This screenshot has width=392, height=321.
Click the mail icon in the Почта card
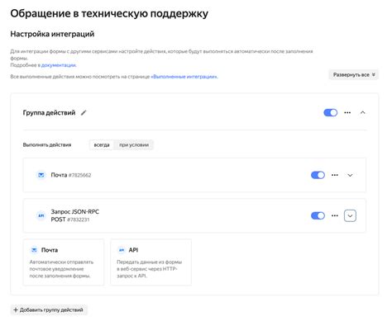tap(34, 250)
